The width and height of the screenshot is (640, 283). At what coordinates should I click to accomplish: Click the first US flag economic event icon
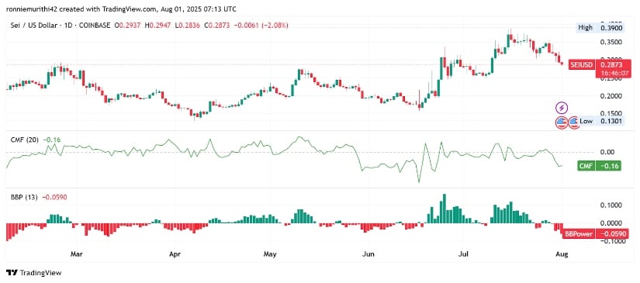pos(562,122)
